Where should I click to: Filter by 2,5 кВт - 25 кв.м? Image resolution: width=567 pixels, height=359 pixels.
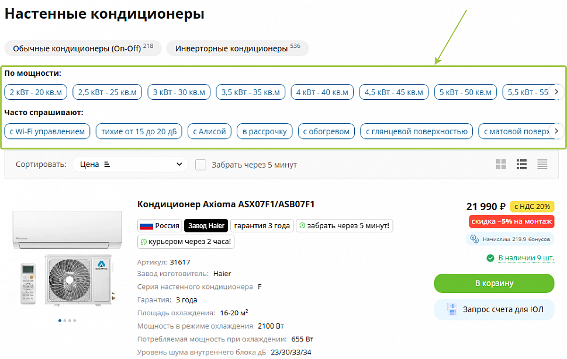click(108, 92)
